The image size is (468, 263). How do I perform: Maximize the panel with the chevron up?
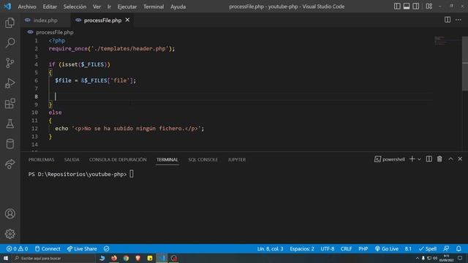tap(450, 159)
